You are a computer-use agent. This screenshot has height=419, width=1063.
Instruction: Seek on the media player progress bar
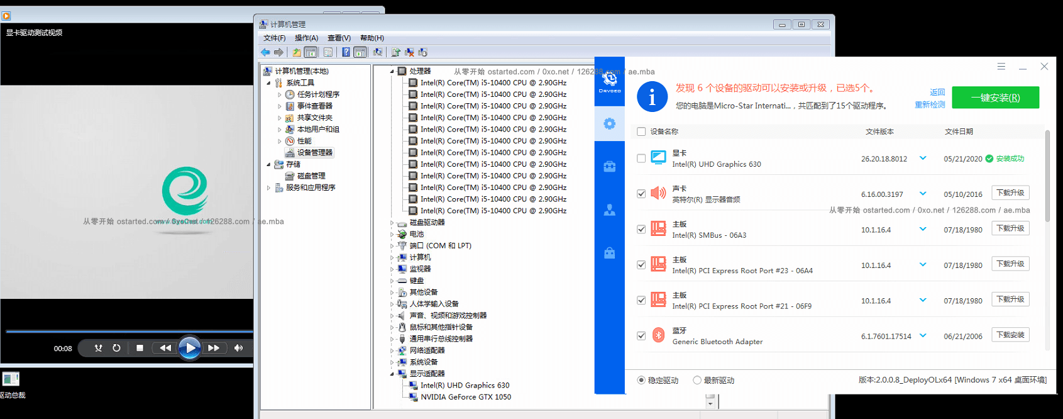pyautogui.click(x=129, y=331)
